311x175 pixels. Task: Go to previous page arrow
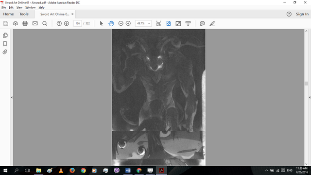[59, 23]
